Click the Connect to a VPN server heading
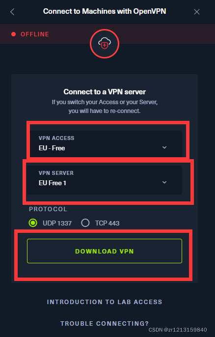 click(105, 92)
